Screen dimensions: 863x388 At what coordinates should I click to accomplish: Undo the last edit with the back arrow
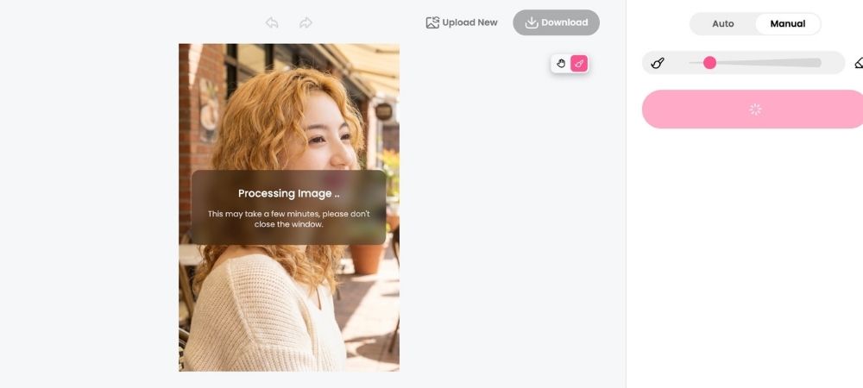coord(272,22)
